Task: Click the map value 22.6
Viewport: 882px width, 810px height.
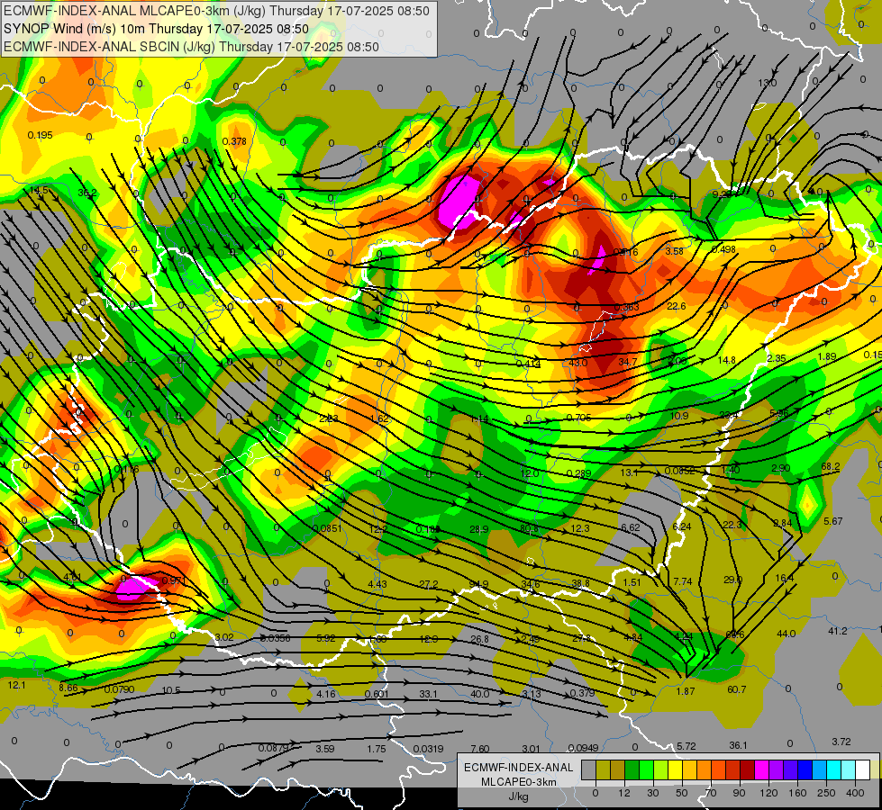Action: coord(676,306)
